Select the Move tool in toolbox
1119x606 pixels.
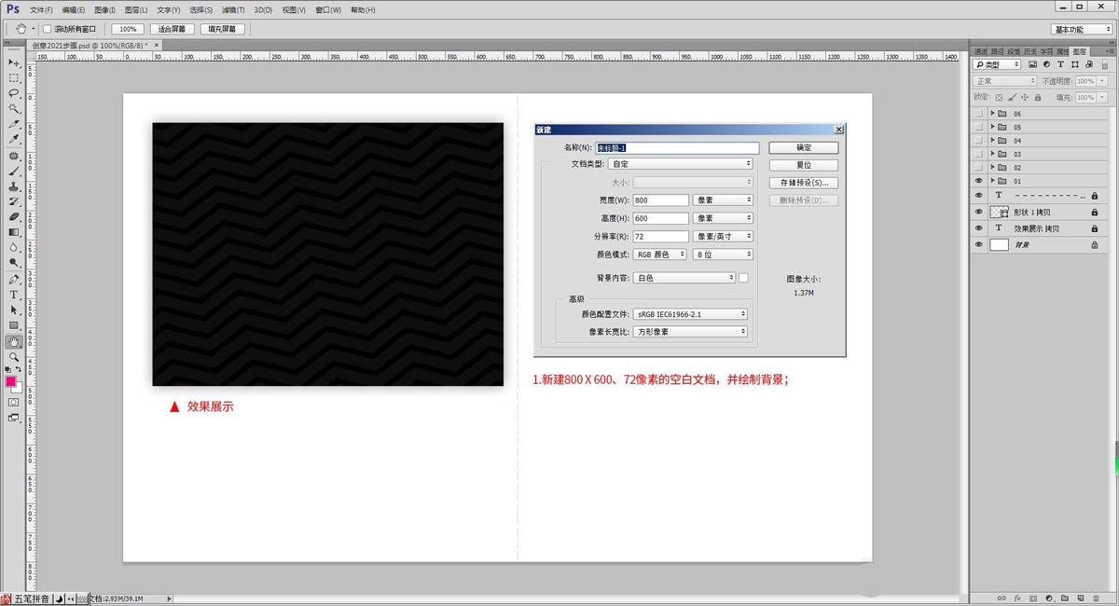tap(14, 62)
